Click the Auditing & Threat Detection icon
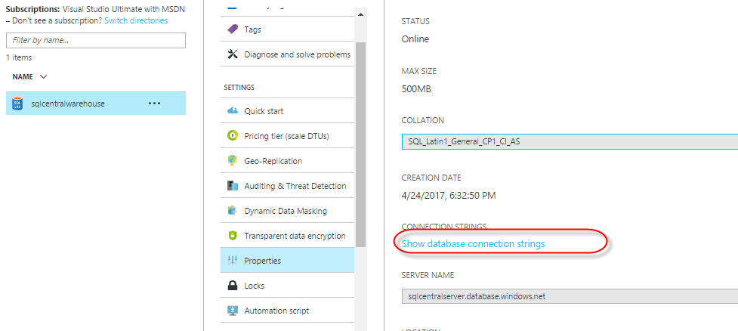Viewport: 738px width, 331px height. click(233, 186)
